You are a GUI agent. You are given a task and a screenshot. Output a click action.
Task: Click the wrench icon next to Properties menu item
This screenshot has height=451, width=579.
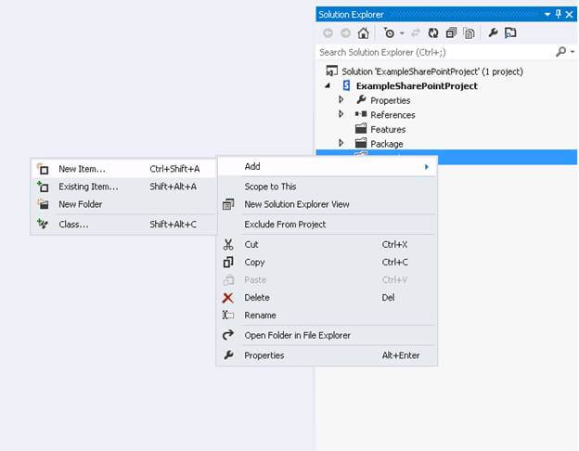tap(228, 355)
